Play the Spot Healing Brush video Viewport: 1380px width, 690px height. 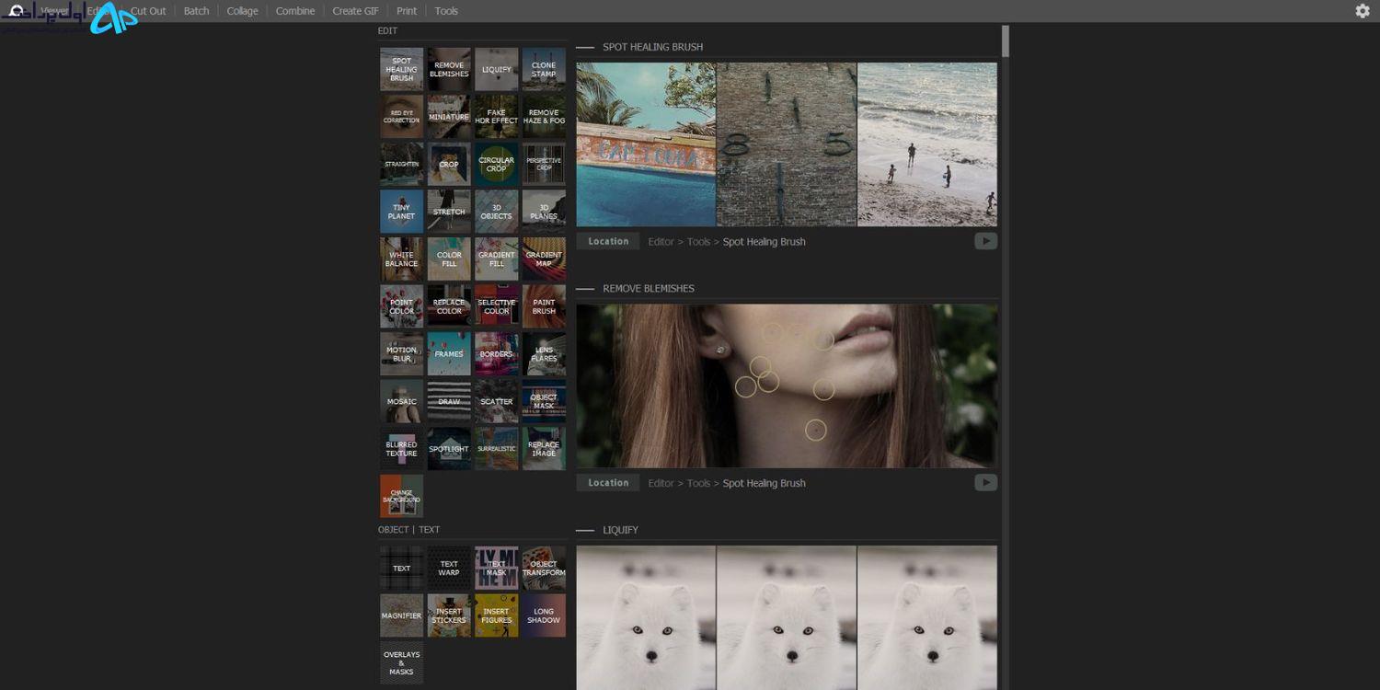(986, 241)
